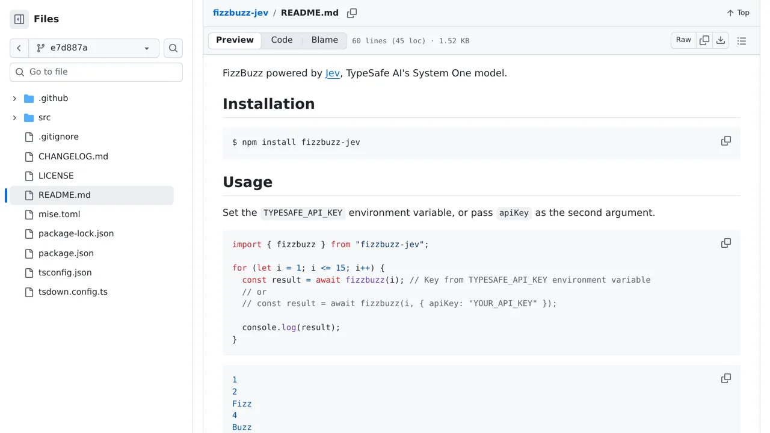The height and width of the screenshot is (433, 770).
Task: Download the raw file icon
Action: pyautogui.click(x=721, y=40)
